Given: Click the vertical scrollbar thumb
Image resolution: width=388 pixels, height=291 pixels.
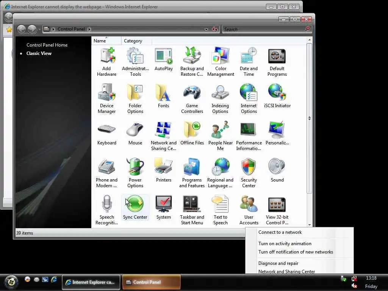Looking at the screenshot, I should 309,118.
